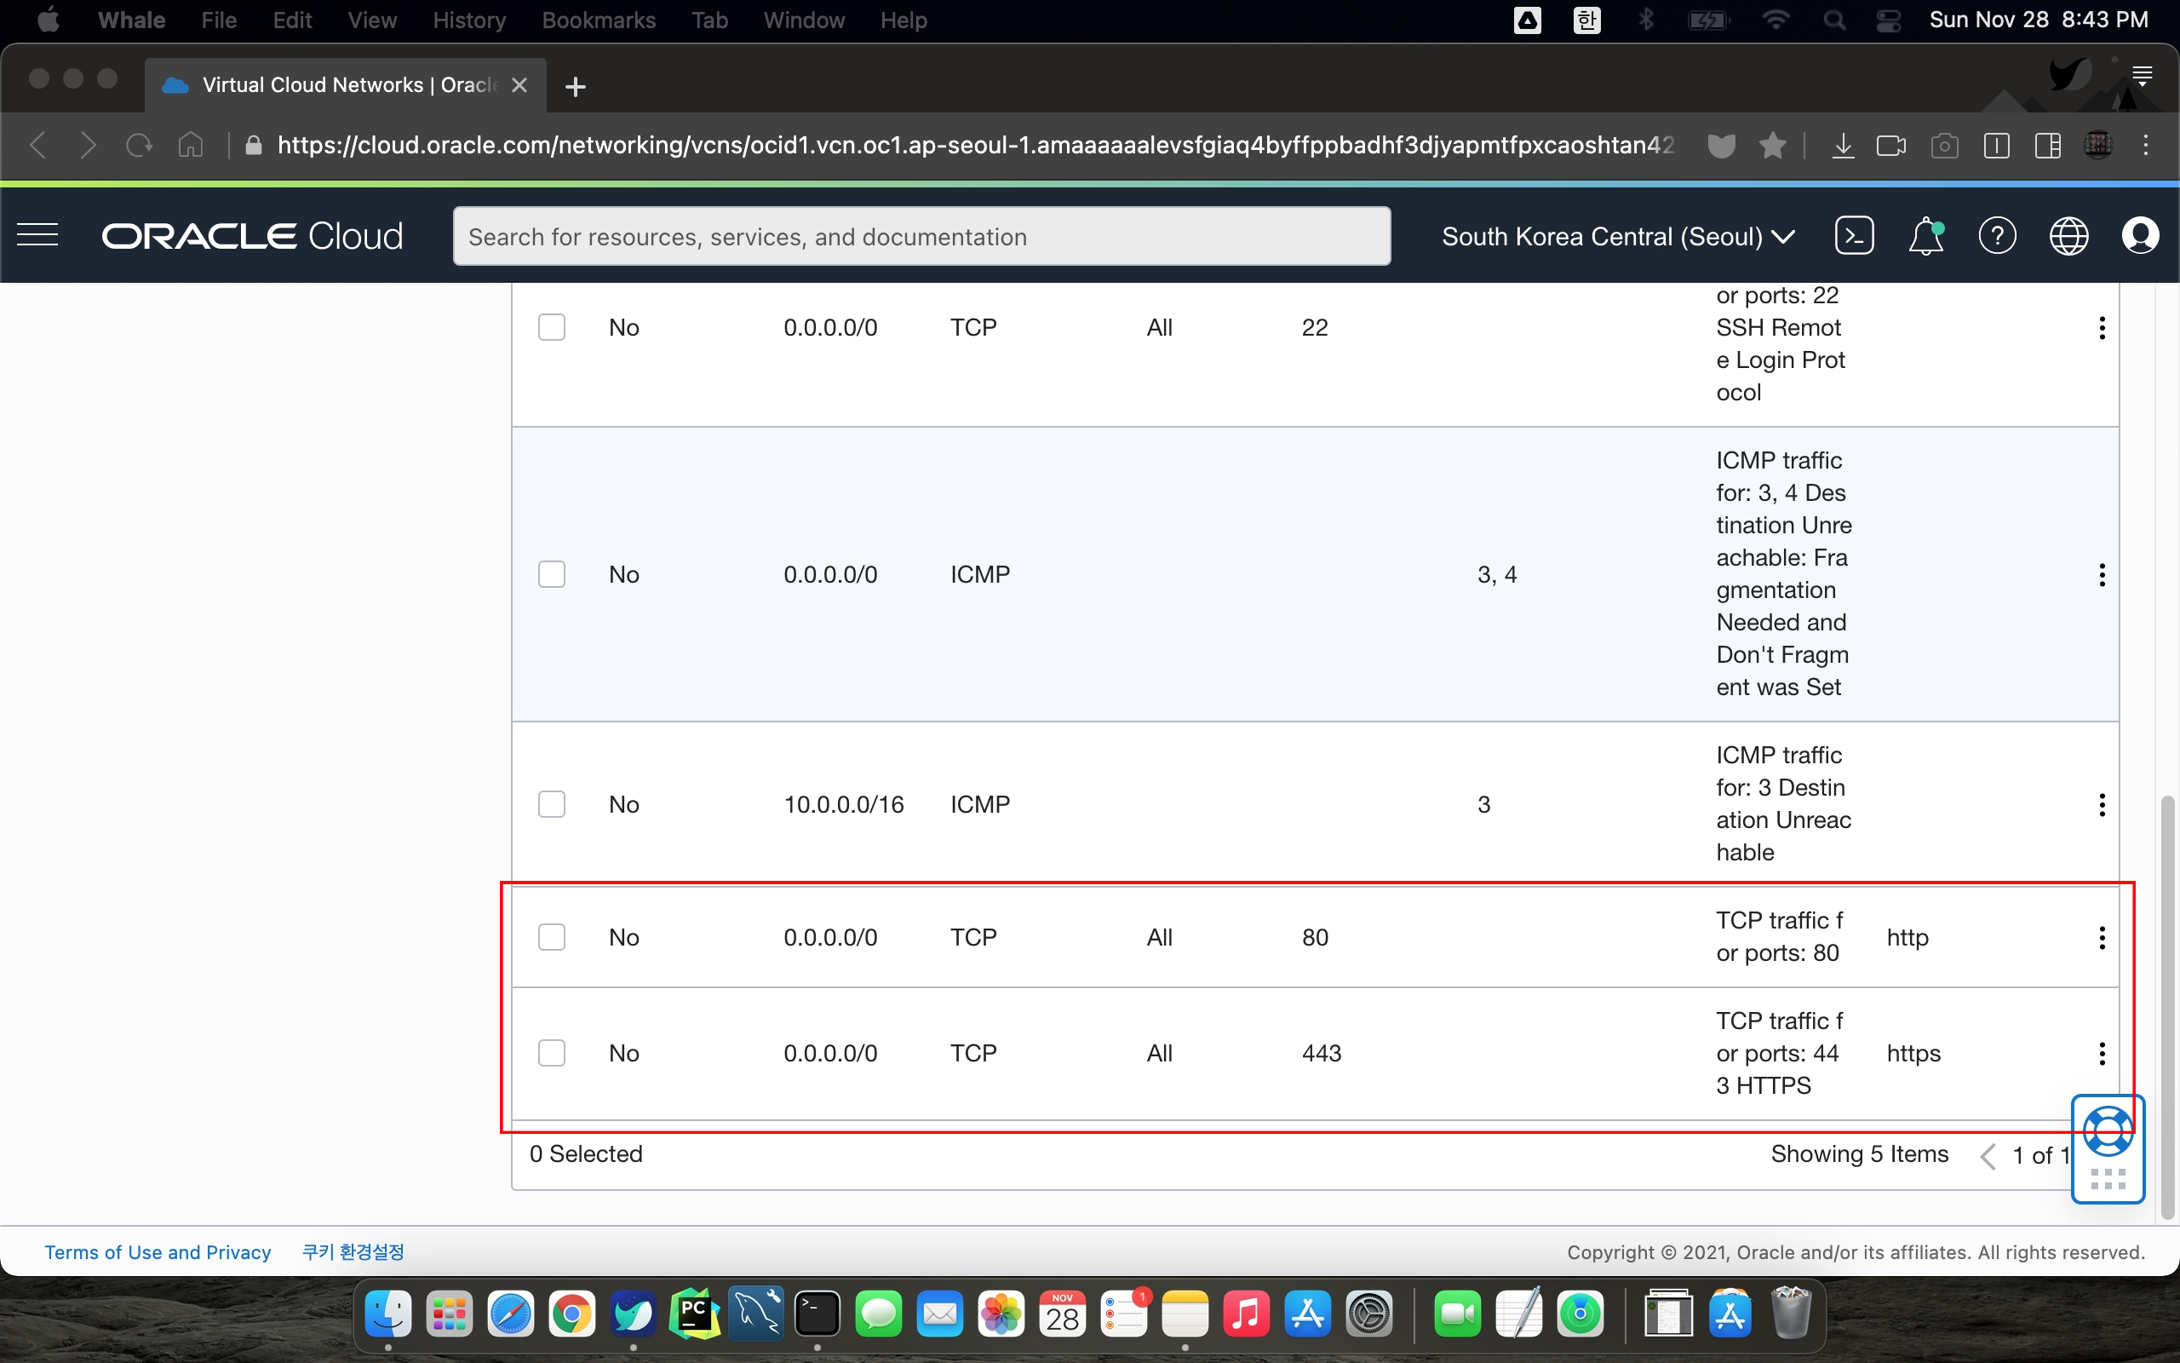Click the lifebuoy support widget icon
Viewport: 2180px width, 1363px height.
click(2108, 1131)
